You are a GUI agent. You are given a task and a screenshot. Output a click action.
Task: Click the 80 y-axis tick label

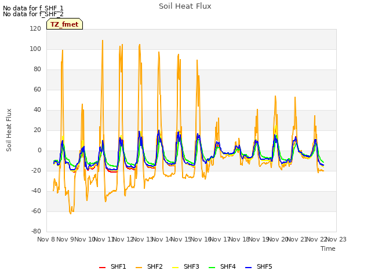[37, 69]
